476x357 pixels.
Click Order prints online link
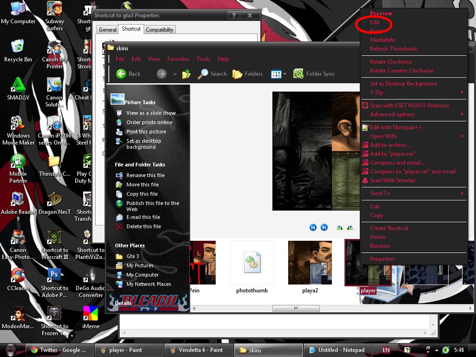click(x=149, y=122)
